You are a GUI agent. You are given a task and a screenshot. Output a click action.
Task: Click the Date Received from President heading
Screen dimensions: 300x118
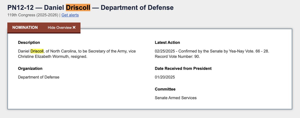point(183,68)
